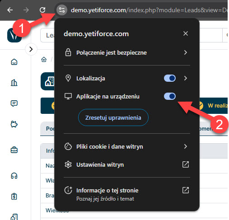229x220 pixels.
Task: Click the URL address bar text
Action: coord(149,10)
